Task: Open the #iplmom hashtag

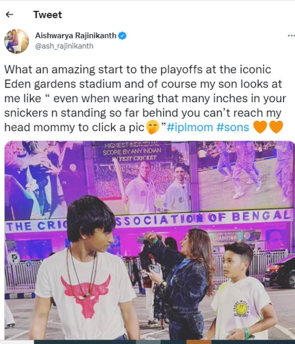Action: 190,127
